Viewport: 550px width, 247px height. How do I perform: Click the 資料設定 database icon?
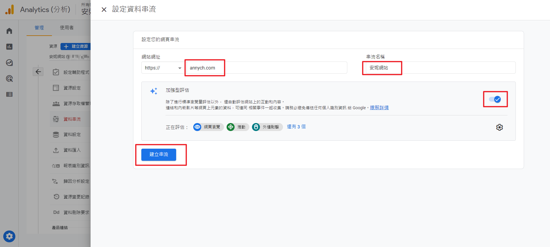click(x=56, y=135)
